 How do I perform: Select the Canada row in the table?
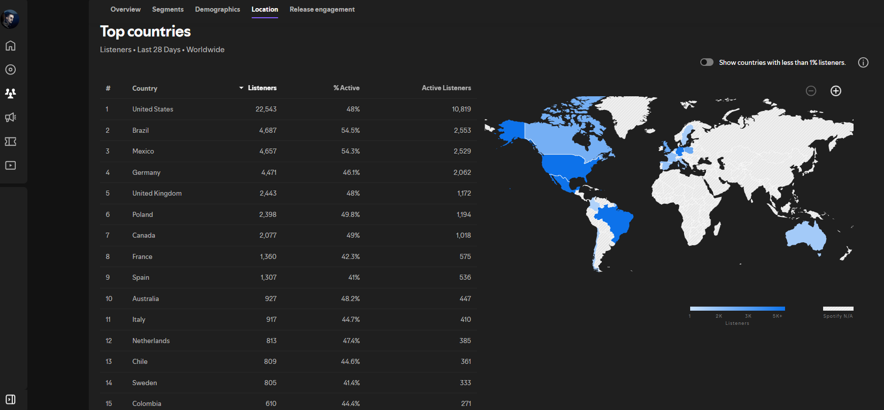click(x=288, y=236)
